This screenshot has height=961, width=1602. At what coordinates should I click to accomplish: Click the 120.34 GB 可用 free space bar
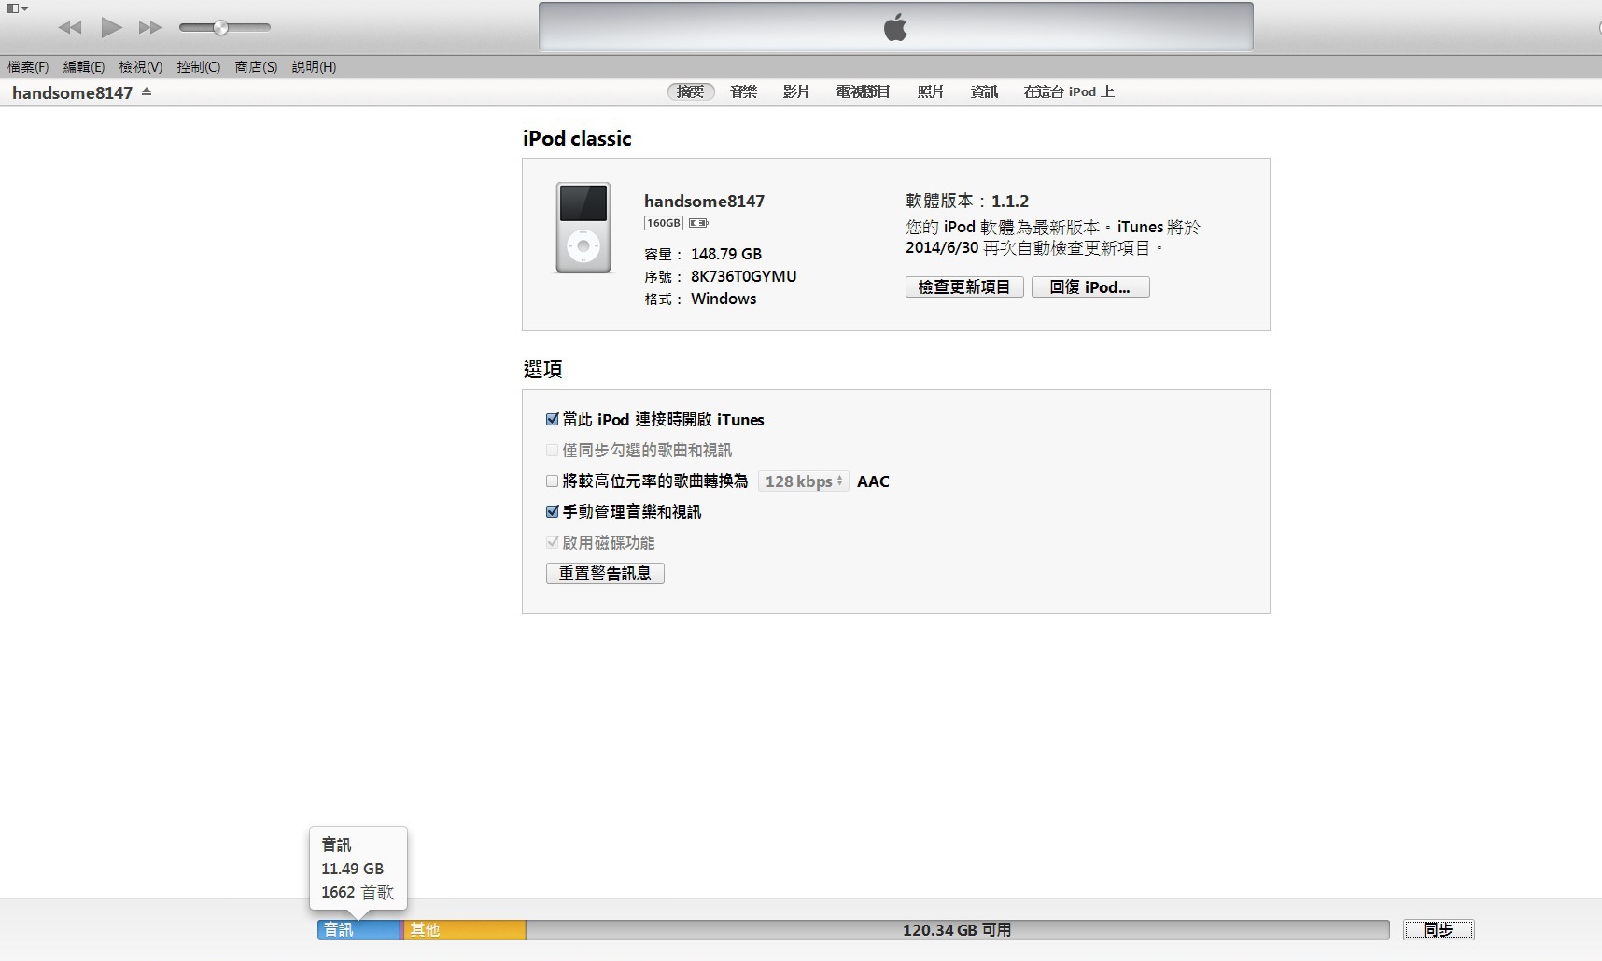click(x=958, y=929)
